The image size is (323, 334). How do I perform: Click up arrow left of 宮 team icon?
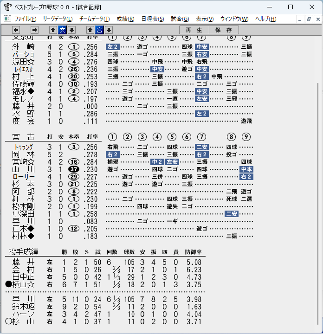(x=90, y=30)
